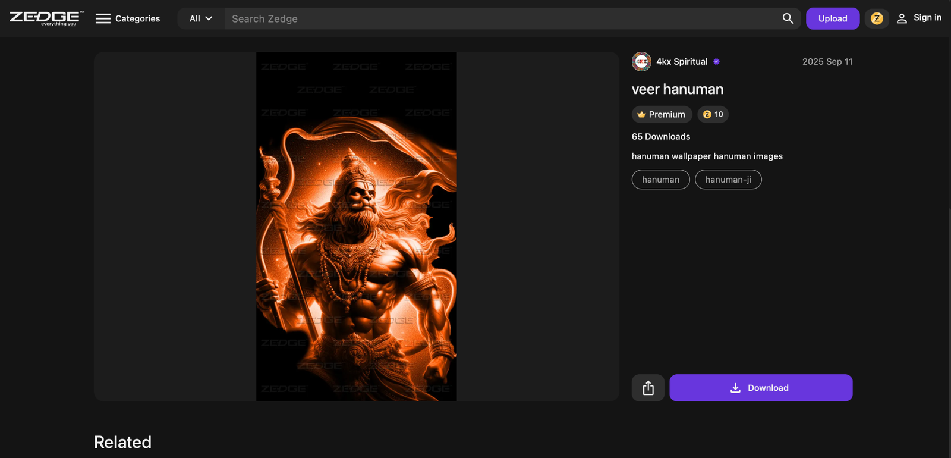
Task: Click the verified badge beside 4kx Spiritual
Action: 717,62
